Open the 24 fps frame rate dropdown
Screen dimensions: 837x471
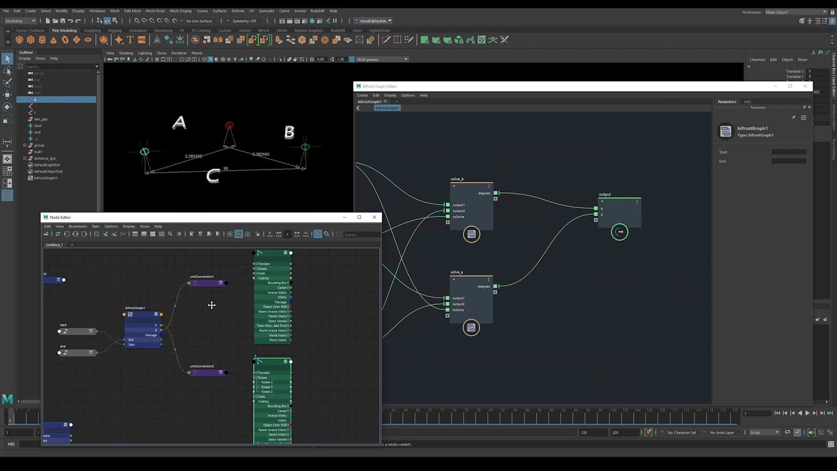coord(764,432)
